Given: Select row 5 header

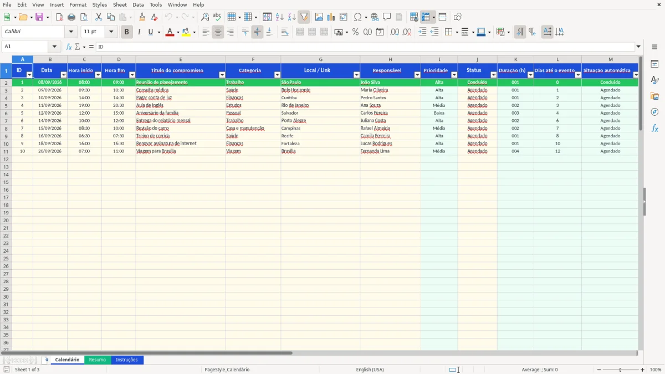Looking at the screenshot, I should point(6,105).
